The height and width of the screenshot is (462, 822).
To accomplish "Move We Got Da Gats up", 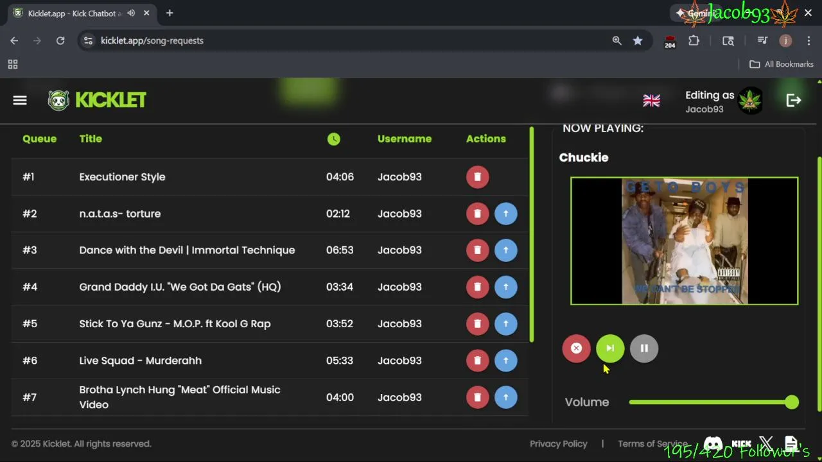I will 506,287.
